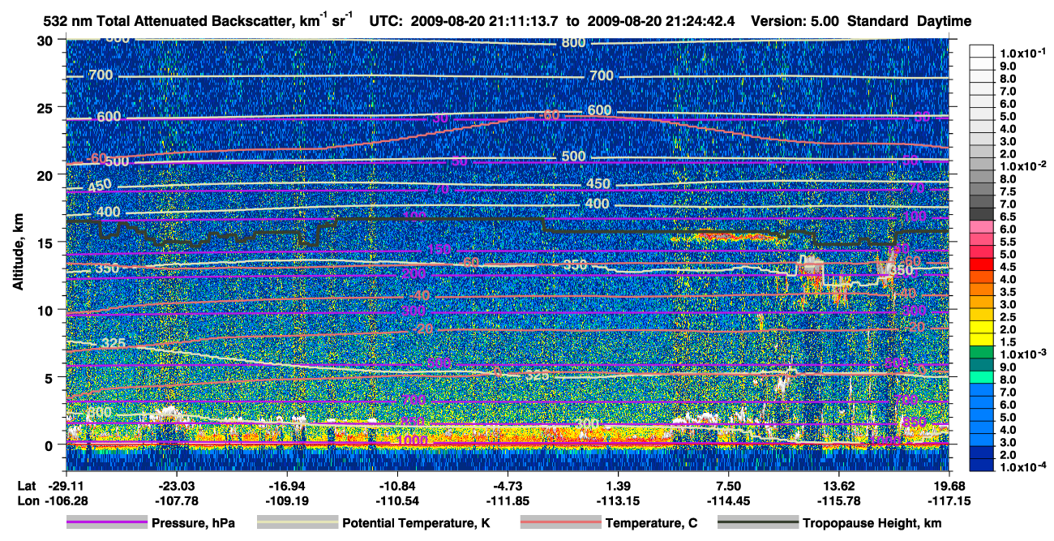Click the latitude value '-16.94'
This screenshot has height=541, width=1054.
coord(286,485)
